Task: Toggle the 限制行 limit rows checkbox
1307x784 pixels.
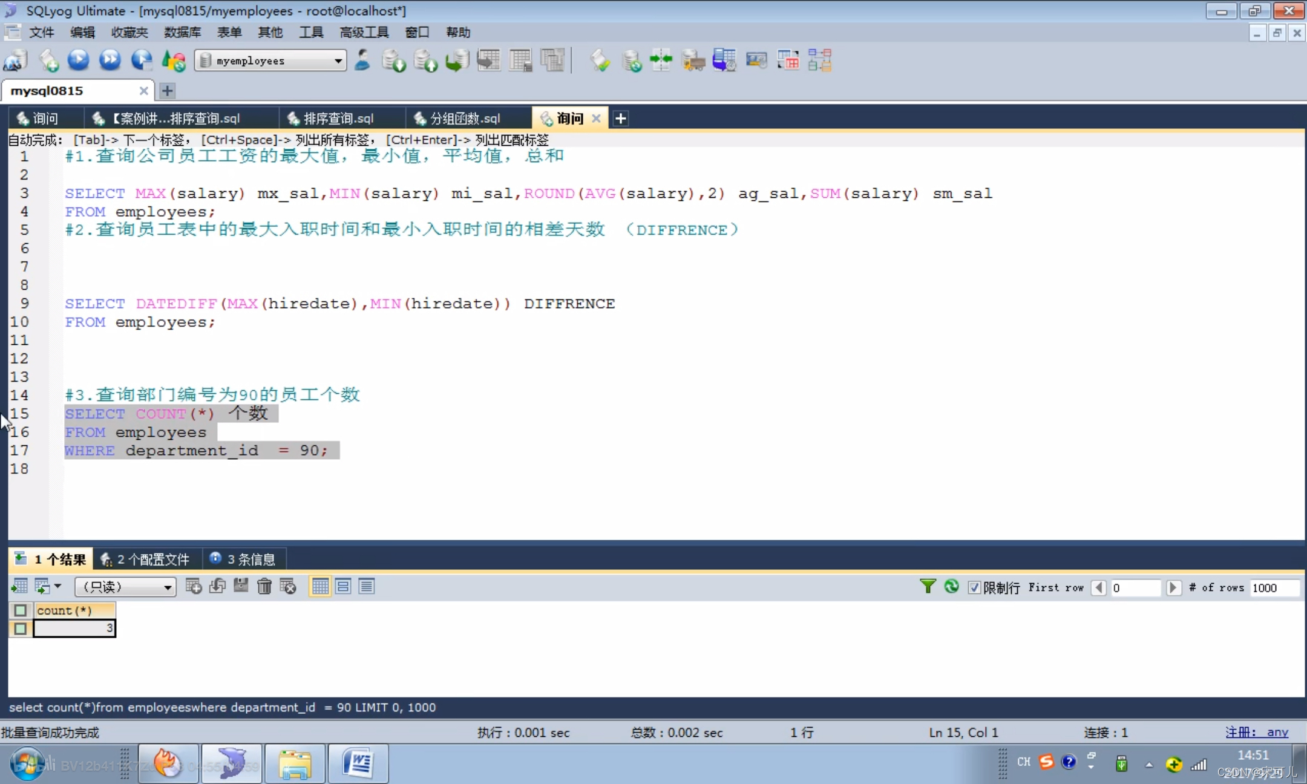Action: point(974,587)
